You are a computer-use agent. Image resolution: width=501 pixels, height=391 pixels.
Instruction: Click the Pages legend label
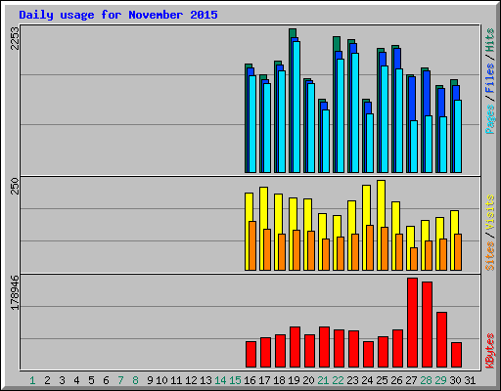[x=489, y=119]
